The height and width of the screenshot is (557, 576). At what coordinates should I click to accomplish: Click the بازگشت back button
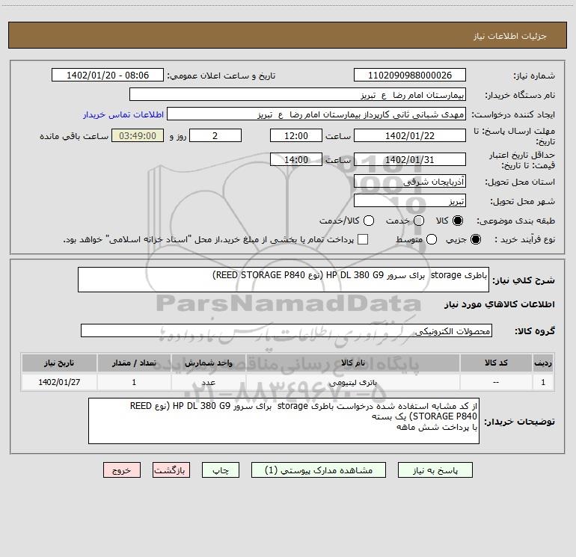click(x=171, y=470)
